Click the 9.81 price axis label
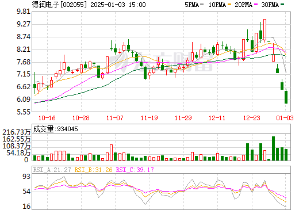The width and height of the screenshot is (299, 210). [24, 12]
